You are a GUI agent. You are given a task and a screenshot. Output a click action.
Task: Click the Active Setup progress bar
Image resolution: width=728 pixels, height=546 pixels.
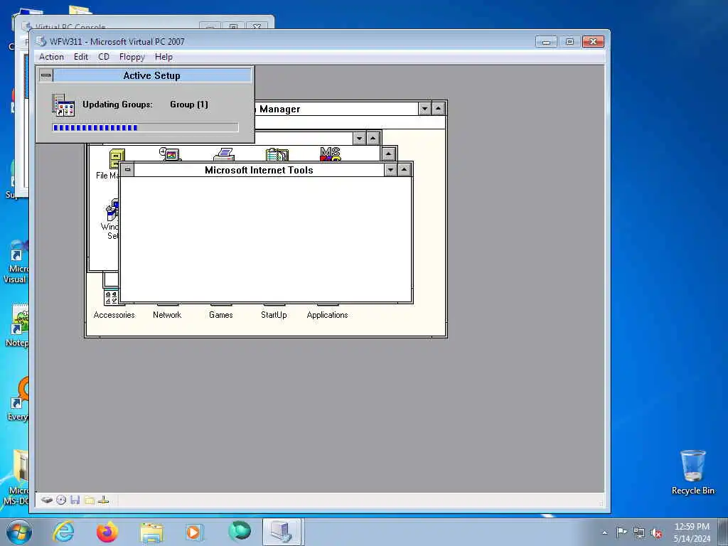click(145, 128)
